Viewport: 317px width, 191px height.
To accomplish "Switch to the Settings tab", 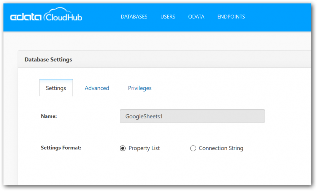I will click(56, 88).
